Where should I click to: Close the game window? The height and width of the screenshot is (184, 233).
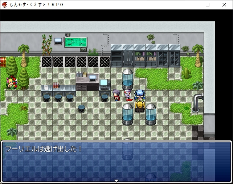point(224,5)
